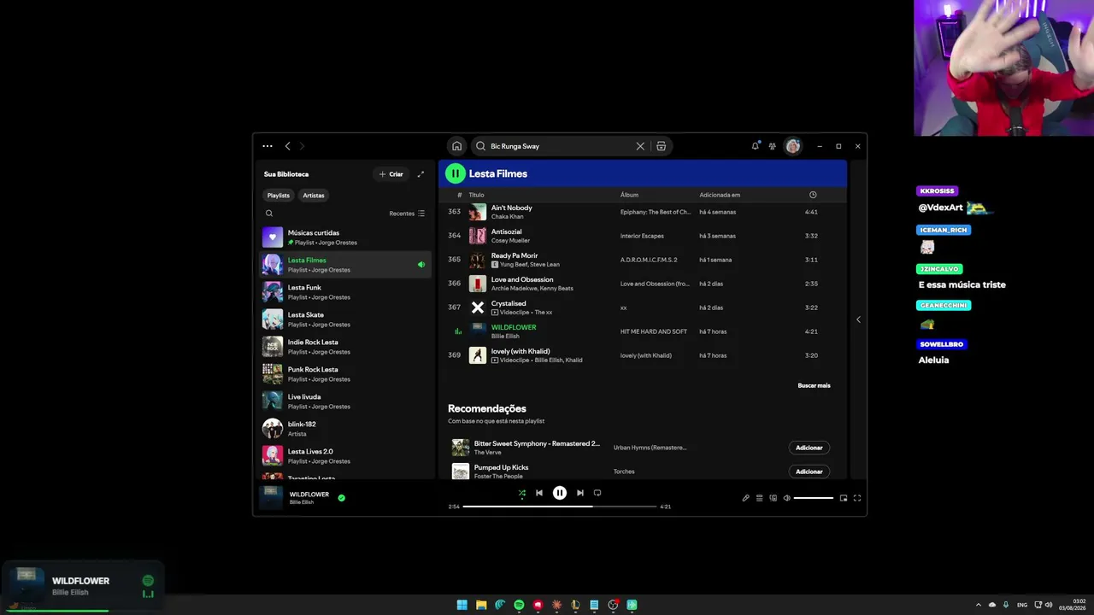1094x615 pixels.
Task: Open the Músicas curtidas playlist
Action: point(345,237)
